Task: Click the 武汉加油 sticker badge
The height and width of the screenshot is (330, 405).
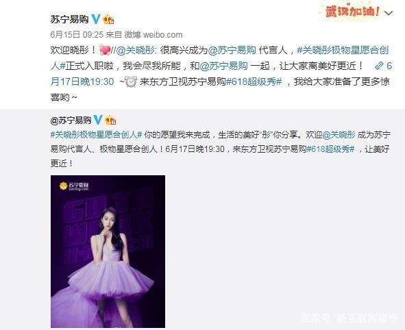Action: 352,11
